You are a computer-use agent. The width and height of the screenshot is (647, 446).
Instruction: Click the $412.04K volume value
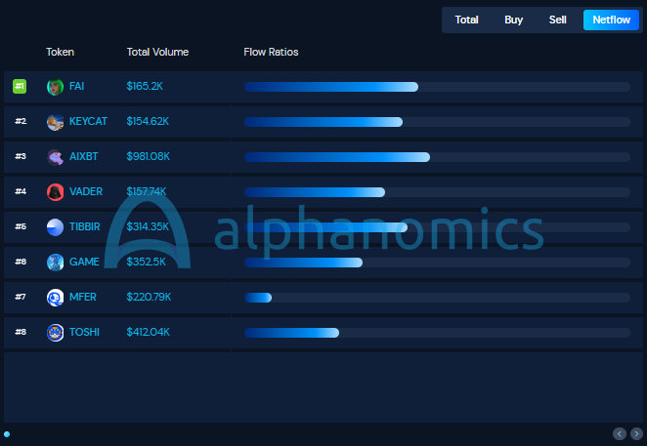click(148, 332)
